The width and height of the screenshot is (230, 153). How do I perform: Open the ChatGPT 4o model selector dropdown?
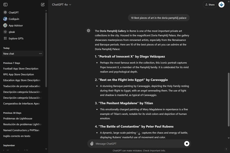[x=62, y=5]
